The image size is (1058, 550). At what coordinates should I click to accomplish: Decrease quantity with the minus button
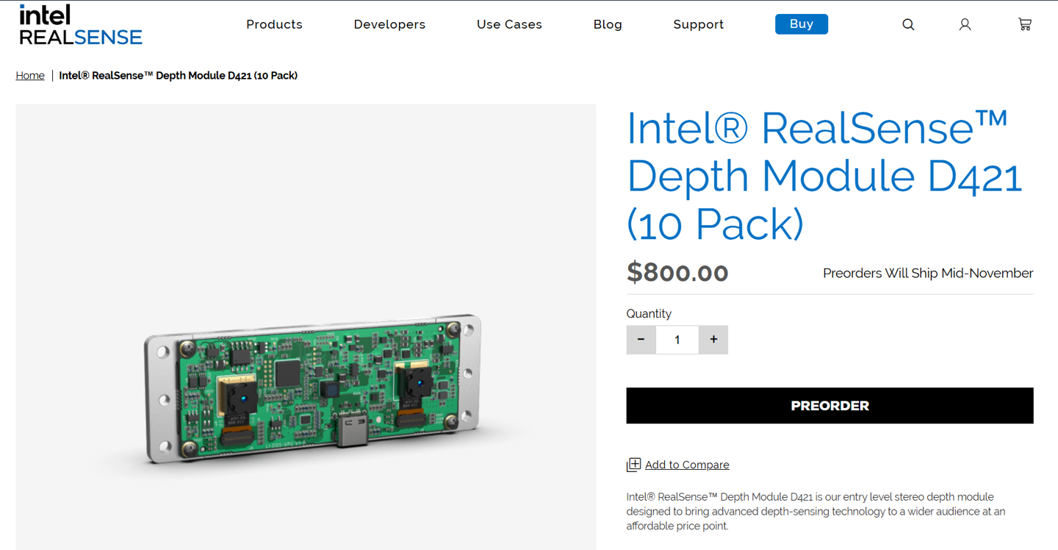click(x=641, y=340)
